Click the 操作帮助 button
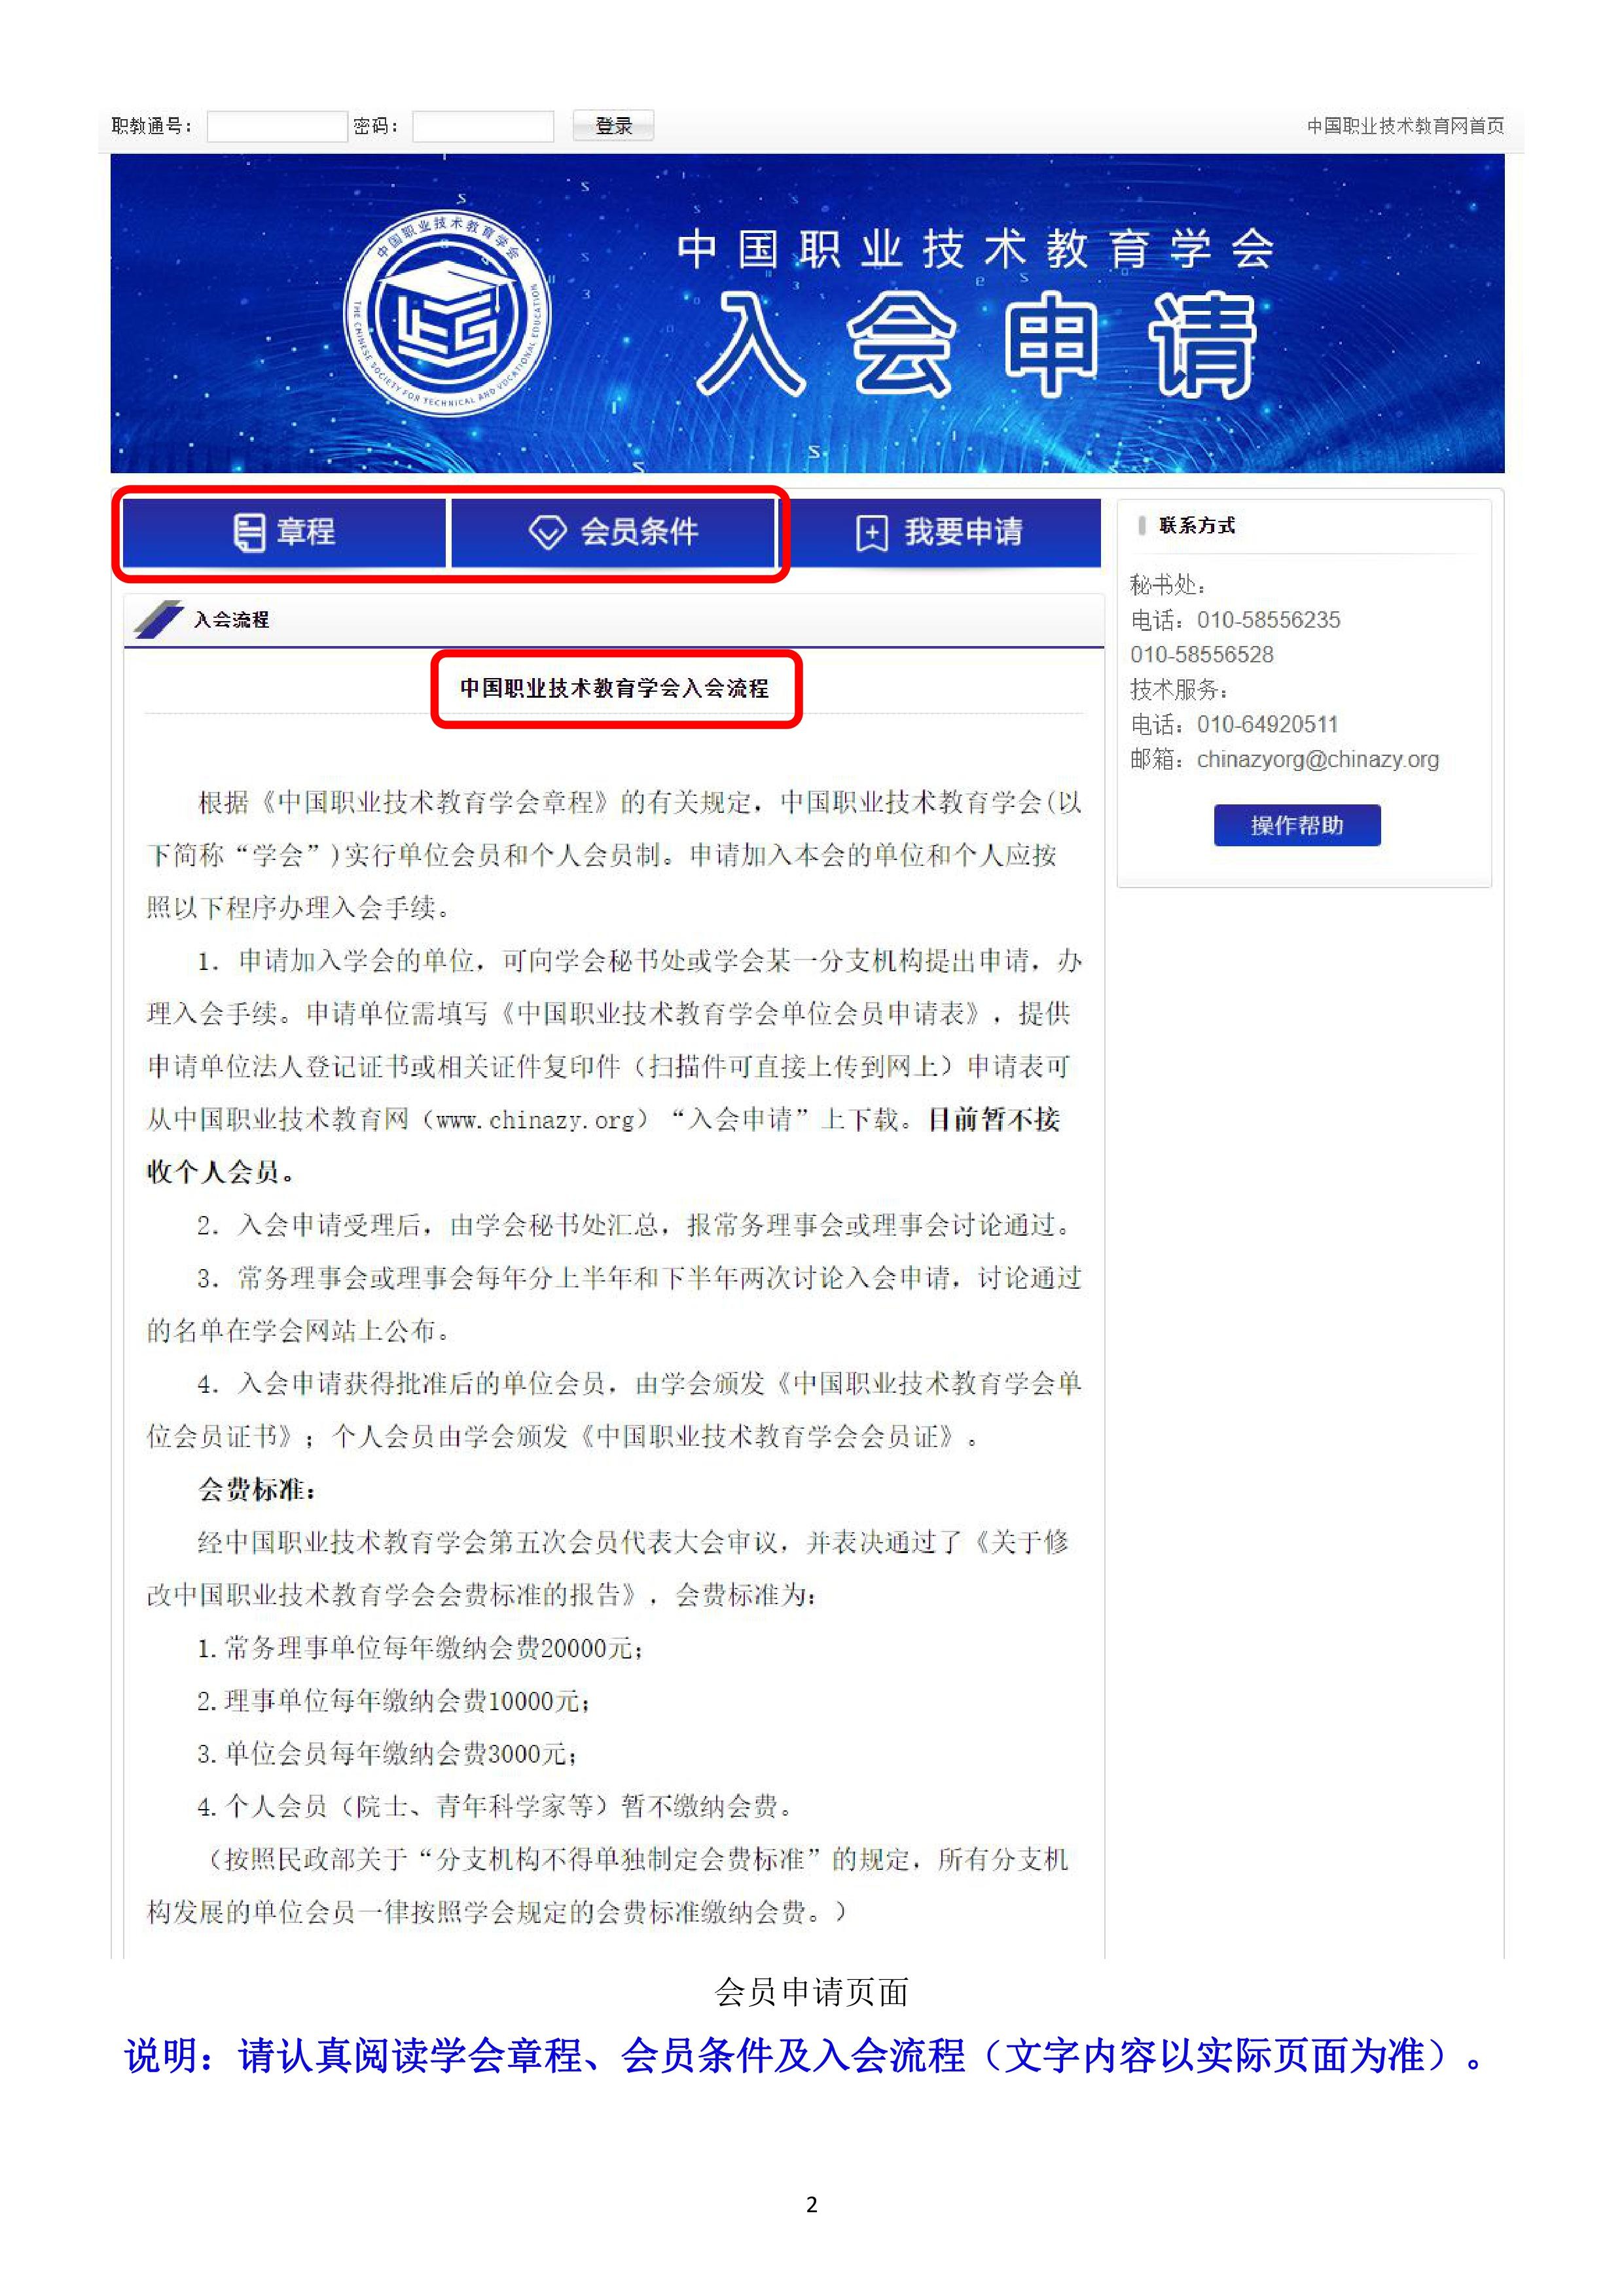 click(x=1297, y=825)
